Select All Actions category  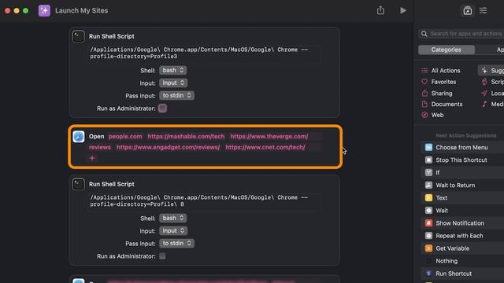point(445,71)
